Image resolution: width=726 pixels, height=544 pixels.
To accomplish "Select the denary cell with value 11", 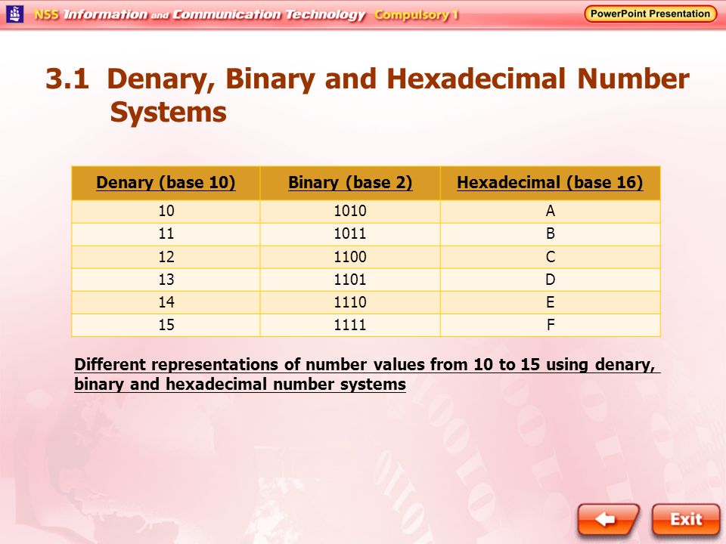I will point(166,234).
